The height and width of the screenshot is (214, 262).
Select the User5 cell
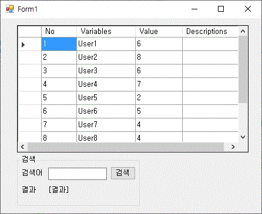pos(106,98)
